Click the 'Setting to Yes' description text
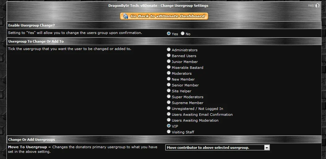Image resolution: width=326 pixels, height=159 pixels. pyautogui.click(x=75, y=33)
